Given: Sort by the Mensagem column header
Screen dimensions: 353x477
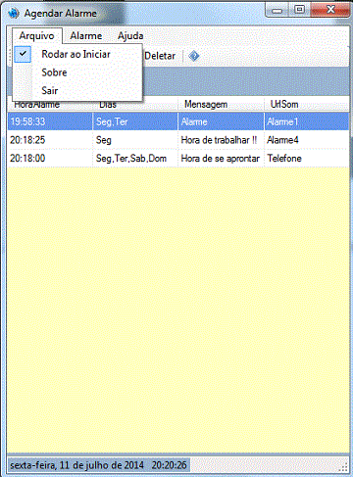Looking at the screenshot, I should (x=221, y=104).
